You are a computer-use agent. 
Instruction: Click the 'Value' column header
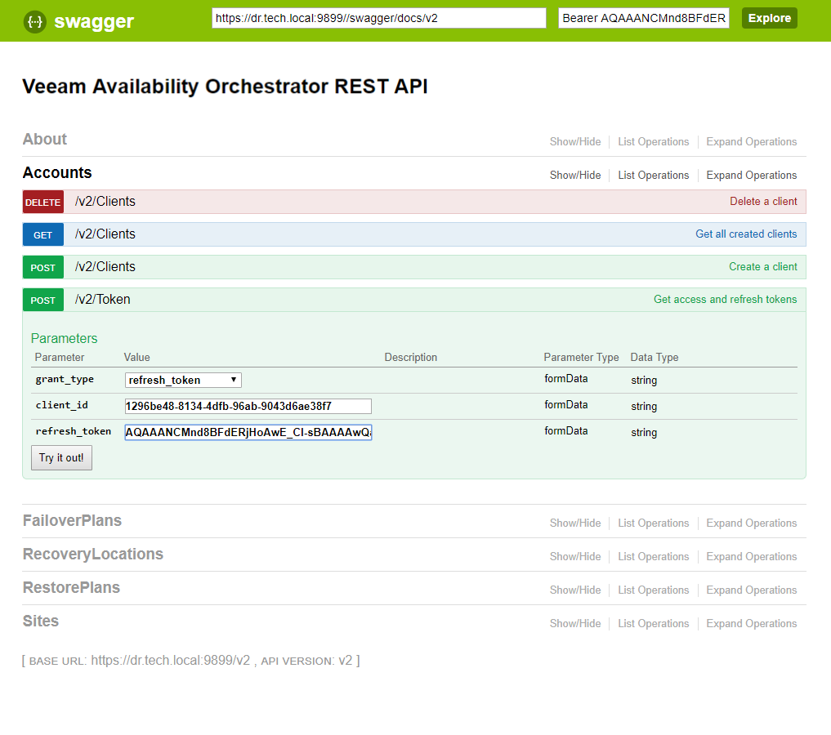[x=136, y=358]
